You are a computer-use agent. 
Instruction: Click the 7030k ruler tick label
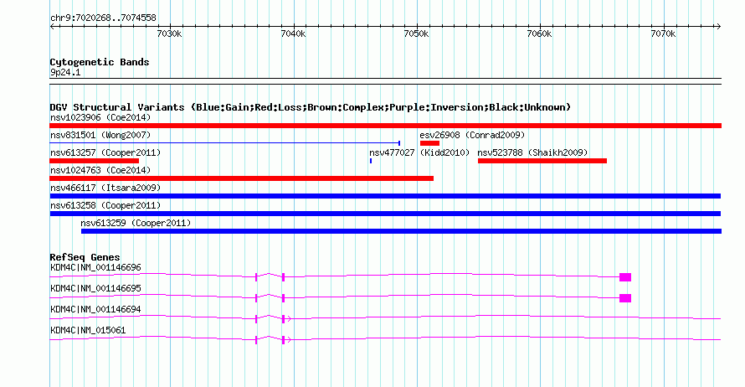[x=170, y=34]
